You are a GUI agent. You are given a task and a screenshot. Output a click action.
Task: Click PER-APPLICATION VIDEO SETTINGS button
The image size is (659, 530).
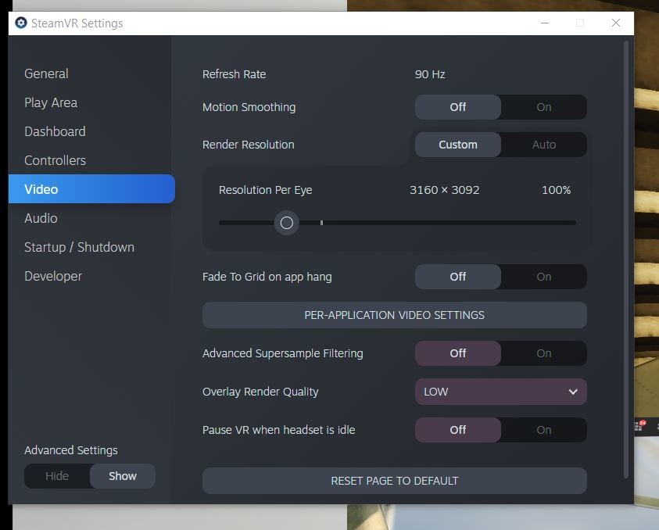pyautogui.click(x=395, y=315)
